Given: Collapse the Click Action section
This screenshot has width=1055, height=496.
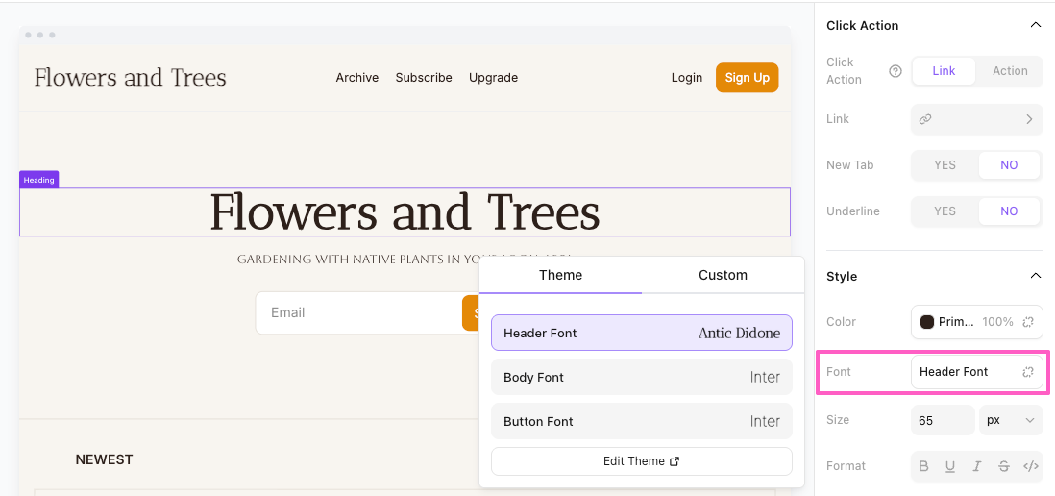Looking at the screenshot, I should click(1035, 25).
